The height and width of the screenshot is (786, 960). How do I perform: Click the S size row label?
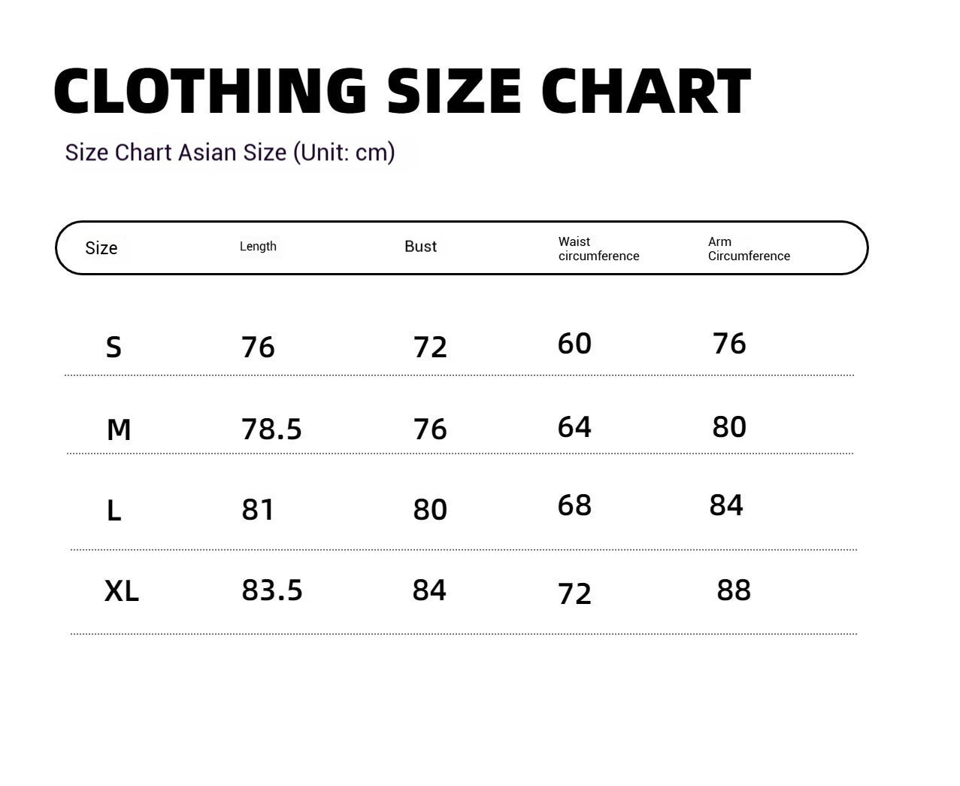[114, 347]
